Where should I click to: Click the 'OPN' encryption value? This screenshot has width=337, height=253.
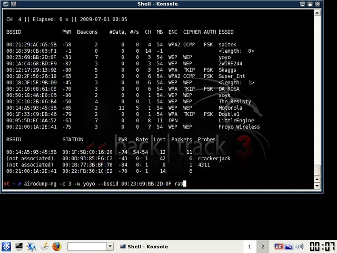tap(173, 121)
